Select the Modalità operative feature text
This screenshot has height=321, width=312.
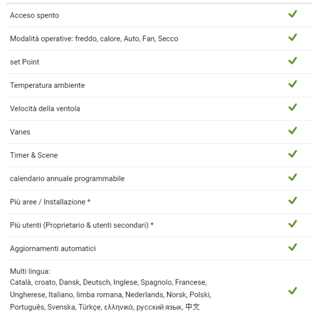pyautogui.click(x=94, y=39)
